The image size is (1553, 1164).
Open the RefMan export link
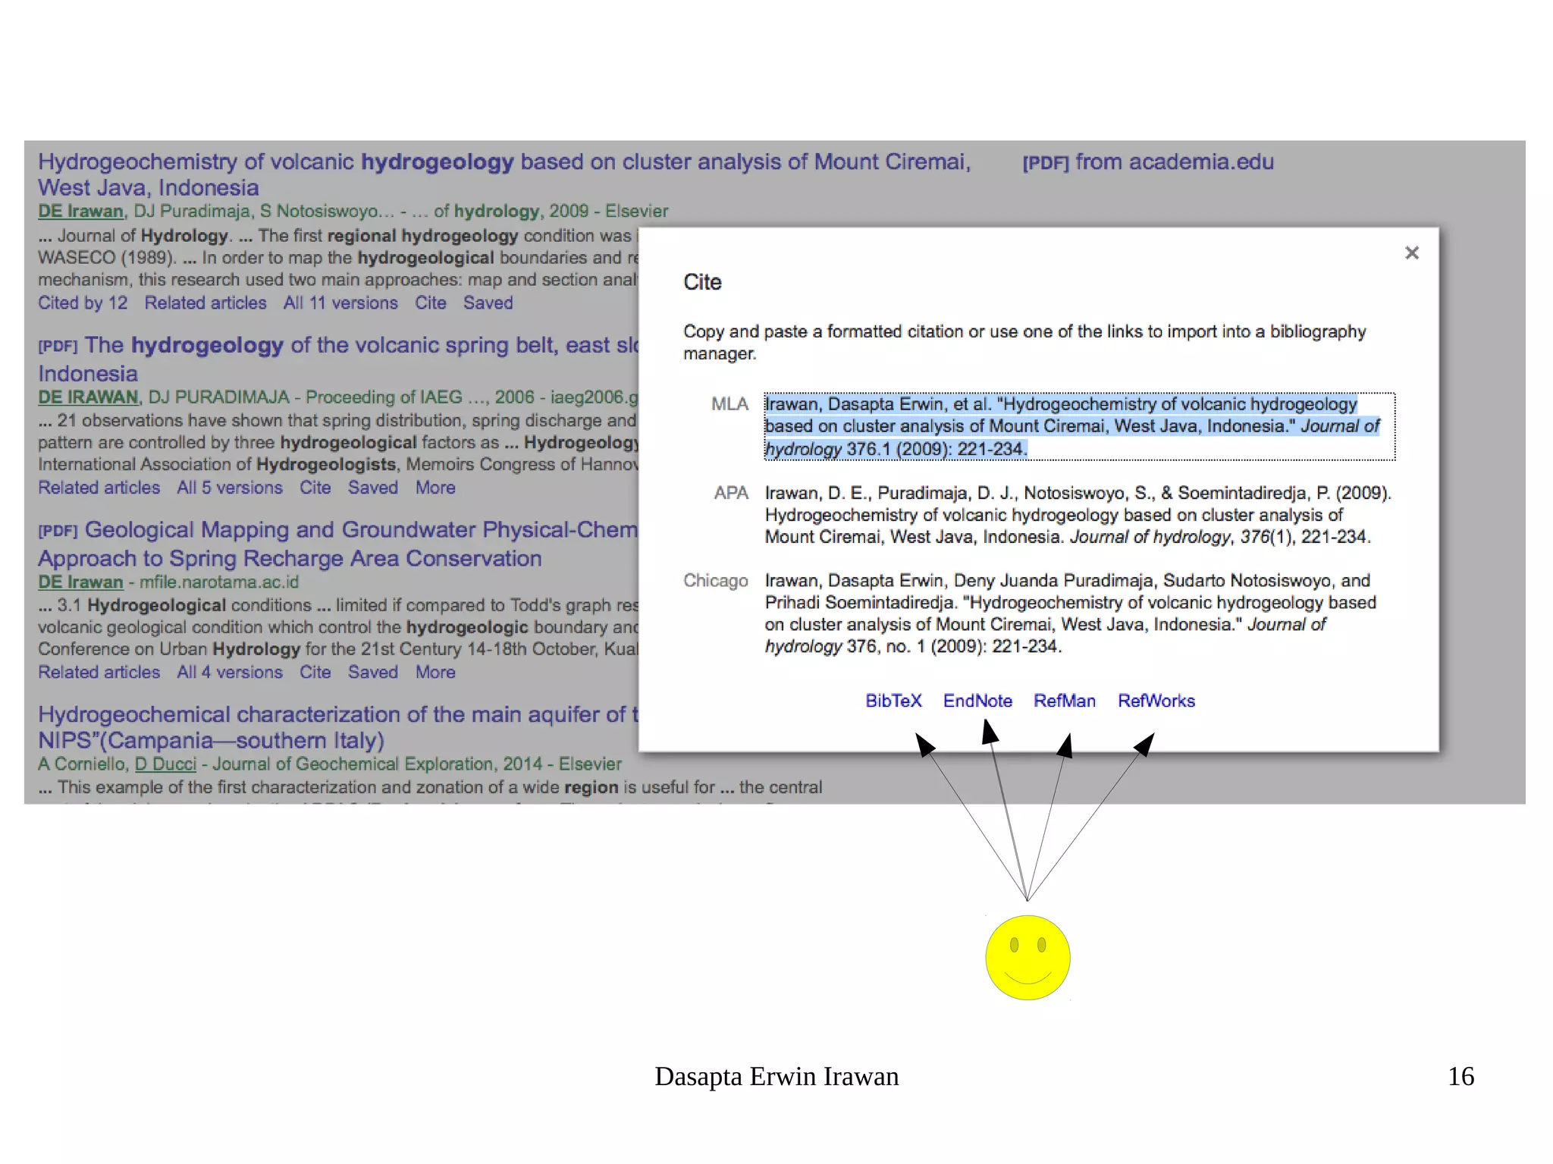(1064, 701)
